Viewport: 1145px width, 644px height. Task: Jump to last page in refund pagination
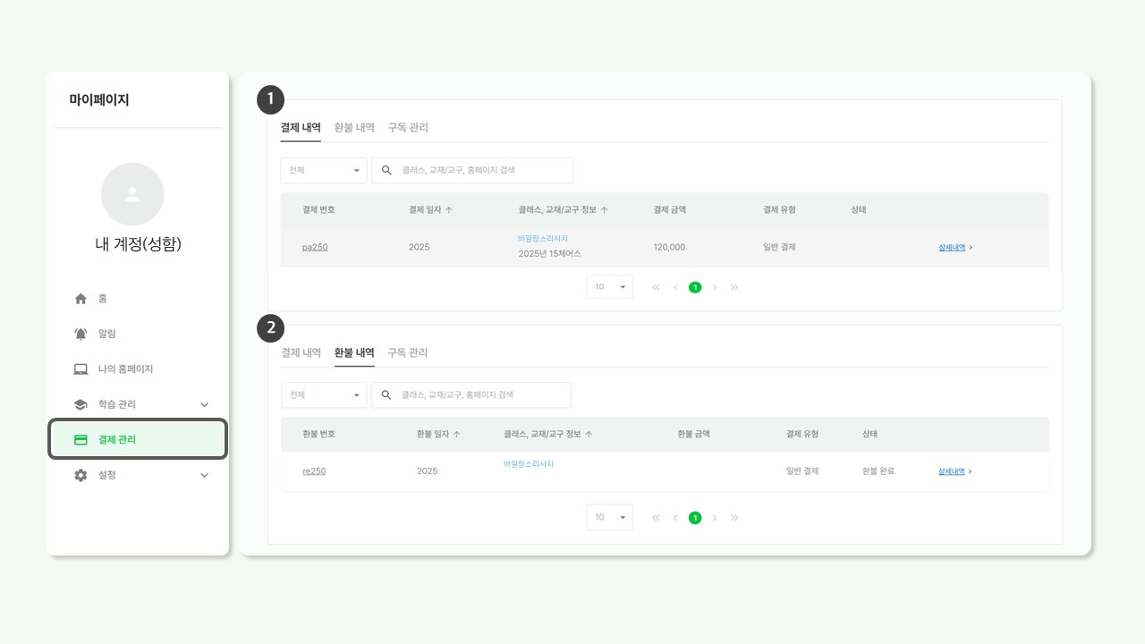click(734, 518)
